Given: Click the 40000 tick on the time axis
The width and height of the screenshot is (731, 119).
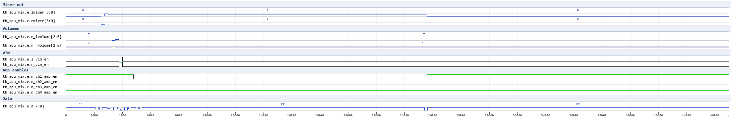Looking at the screenshot, I should click(x=630, y=115).
